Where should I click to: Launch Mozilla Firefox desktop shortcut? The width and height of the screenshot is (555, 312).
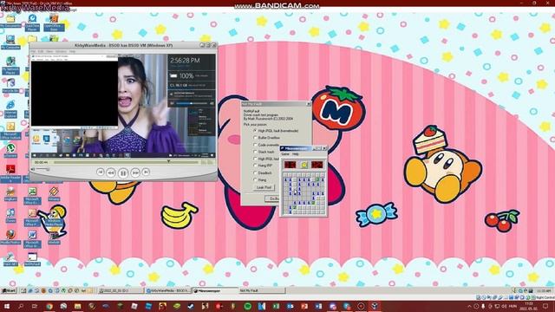[10, 237]
